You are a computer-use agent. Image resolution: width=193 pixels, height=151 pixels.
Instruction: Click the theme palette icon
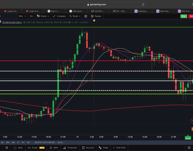(x=7, y=148)
